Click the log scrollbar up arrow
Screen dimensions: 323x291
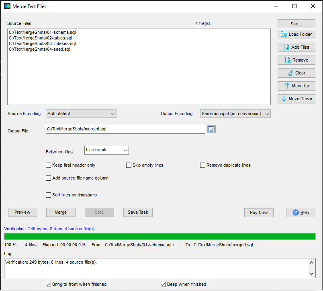tap(311, 262)
